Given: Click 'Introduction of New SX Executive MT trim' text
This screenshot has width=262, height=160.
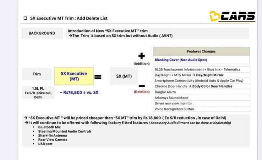Looking at the screenshot, I should click(108, 31).
